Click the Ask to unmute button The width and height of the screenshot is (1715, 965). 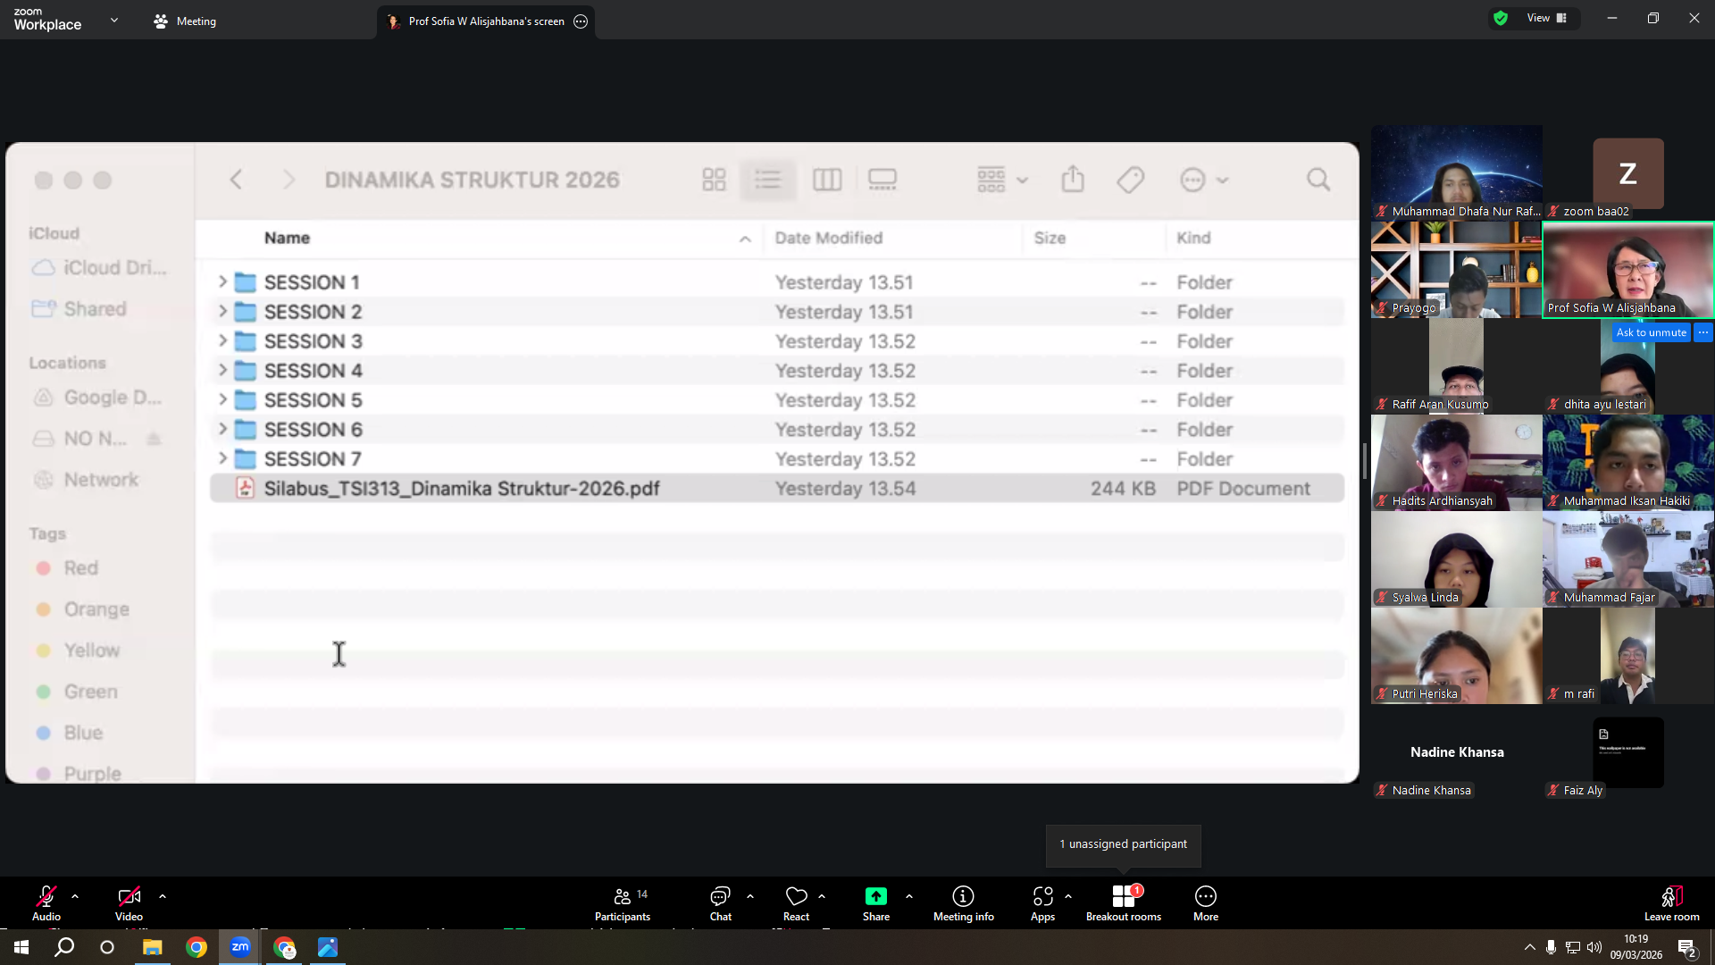click(1651, 332)
